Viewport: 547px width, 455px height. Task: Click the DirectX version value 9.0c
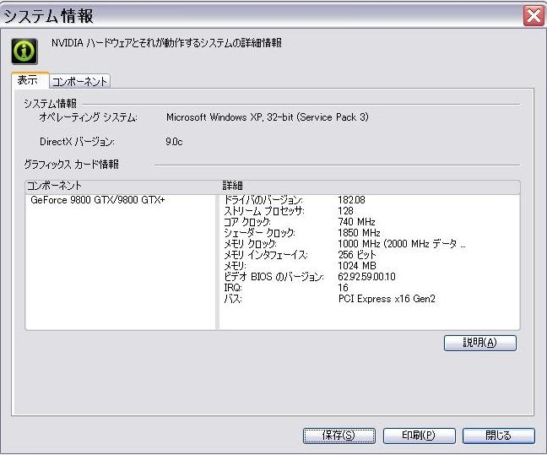tap(174, 142)
